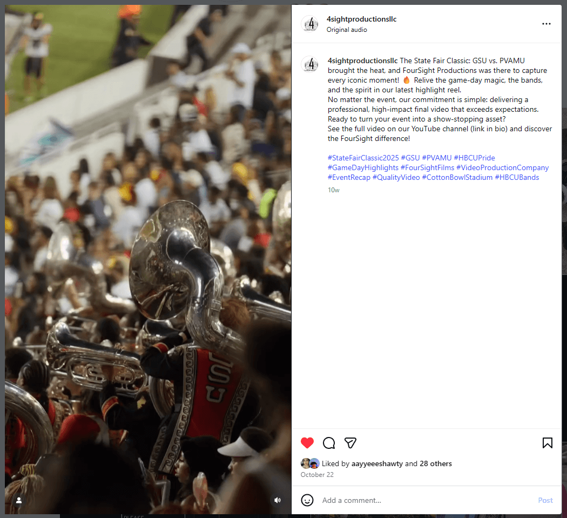567x518 pixels.
Task: Show tagged people on the video
Action: (x=19, y=500)
